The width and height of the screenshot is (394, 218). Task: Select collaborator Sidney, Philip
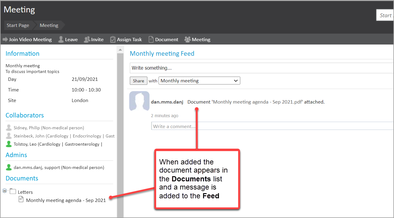click(x=48, y=128)
